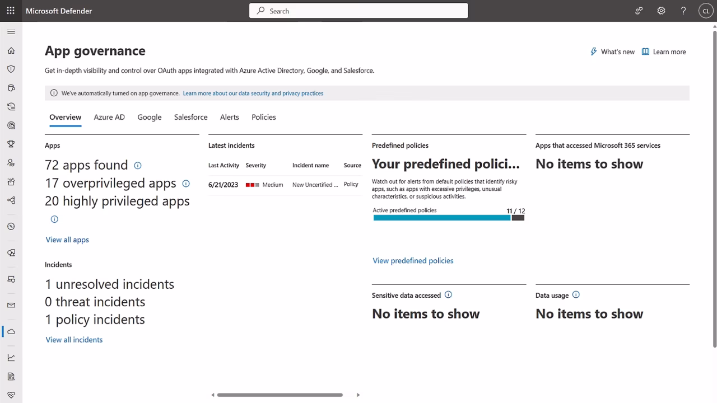
Task: Focus the Search box
Action: (358, 11)
